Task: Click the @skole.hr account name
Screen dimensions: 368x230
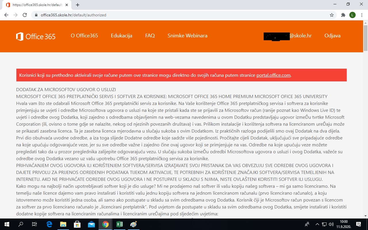Action: point(287,36)
